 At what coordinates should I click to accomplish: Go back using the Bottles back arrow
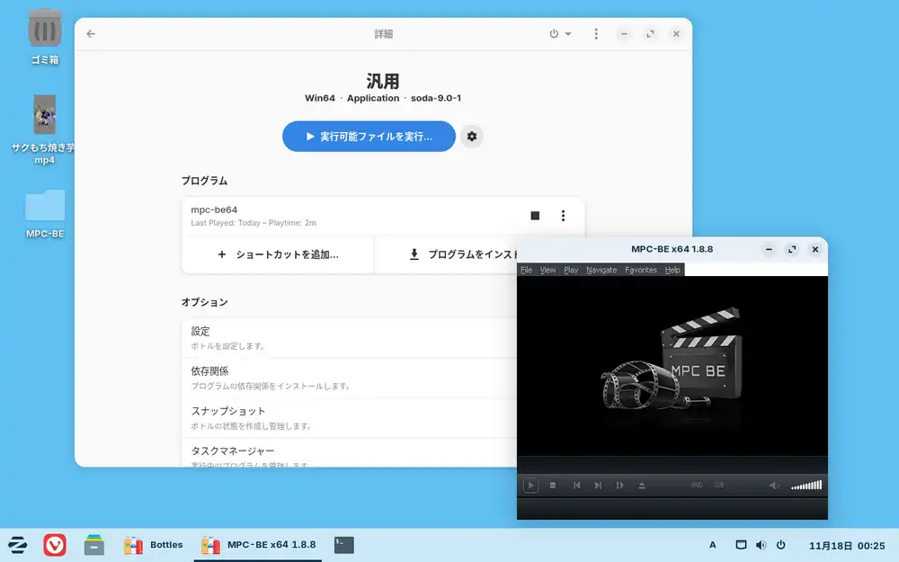91,34
